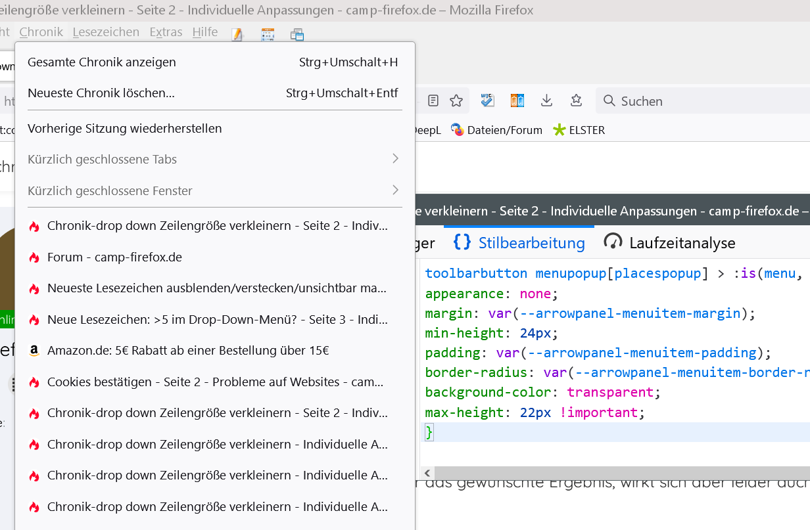Click the W3C validator toolbar icon
The height and width of the screenshot is (530, 810).
pyautogui.click(x=487, y=100)
